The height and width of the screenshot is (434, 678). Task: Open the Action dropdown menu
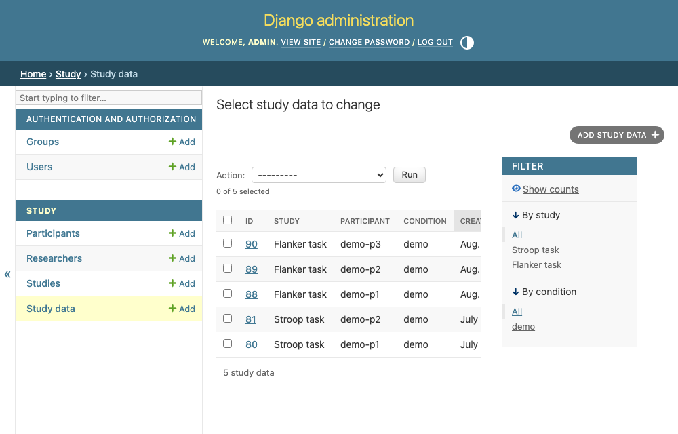(x=319, y=175)
